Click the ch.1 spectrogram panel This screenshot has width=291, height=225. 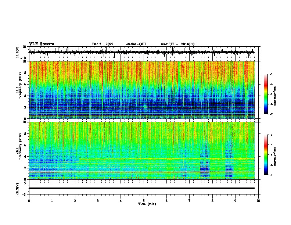(x=142, y=90)
